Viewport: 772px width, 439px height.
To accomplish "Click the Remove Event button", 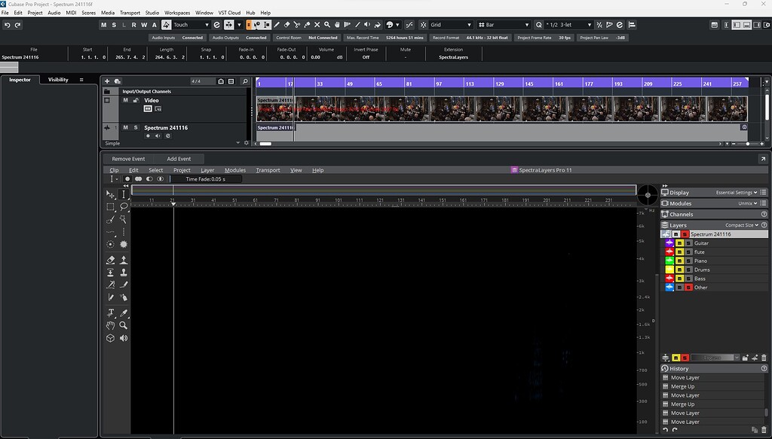I will pyautogui.click(x=128, y=159).
